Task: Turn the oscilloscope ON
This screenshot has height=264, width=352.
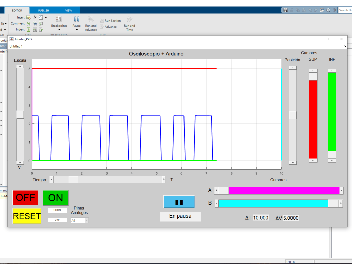Action: pyautogui.click(x=56, y=198)
